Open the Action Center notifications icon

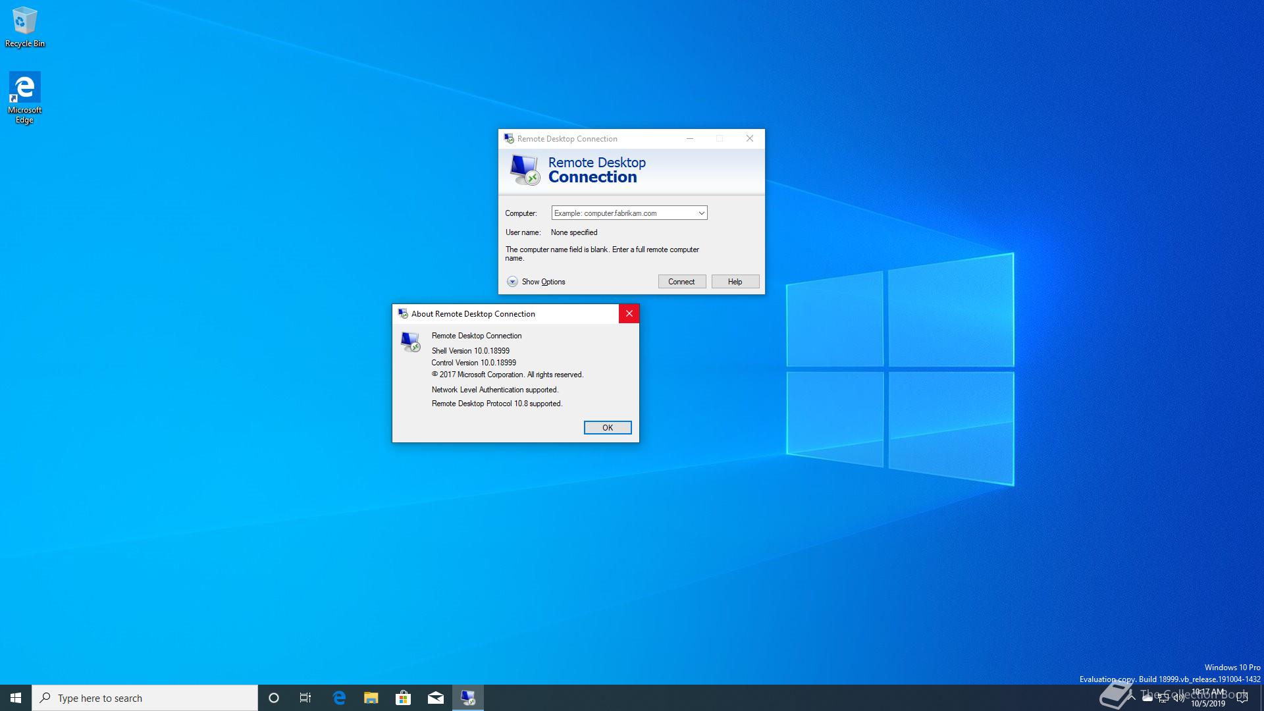[1242, 698]
